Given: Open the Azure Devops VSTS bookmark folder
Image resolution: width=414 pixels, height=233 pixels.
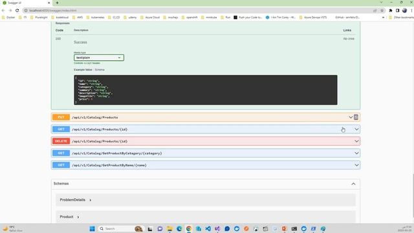Looking at the screenshot, I should tap(313, 17).
